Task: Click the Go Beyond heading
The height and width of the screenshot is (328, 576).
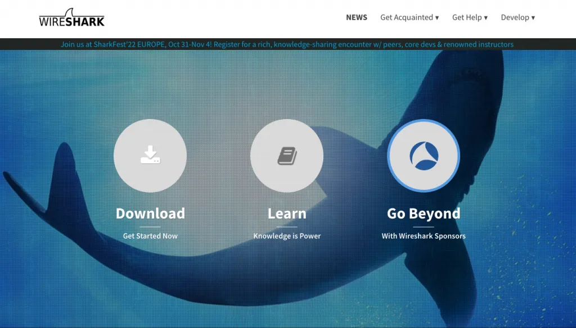Action: pyautogui.click(x=424, y=213)
